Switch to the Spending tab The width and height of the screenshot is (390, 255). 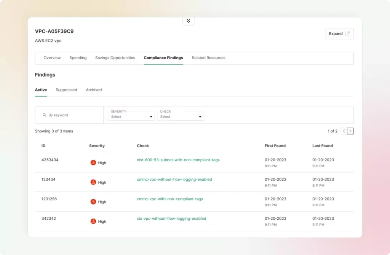[78, 58]
